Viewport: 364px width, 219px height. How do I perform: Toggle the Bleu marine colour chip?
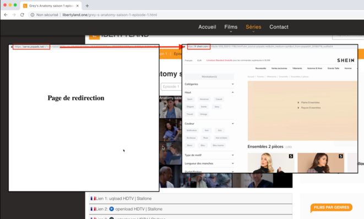(218, 145)
